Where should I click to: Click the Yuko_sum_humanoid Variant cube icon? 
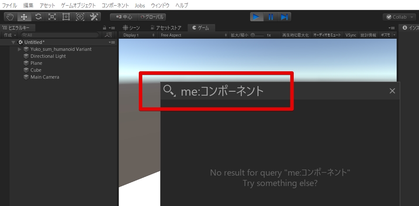coord(26,49)
